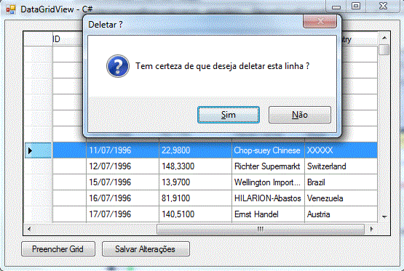Image resolution: width=404 pixels, height=271 pixels.
Task: Select the Chop-suey Chinese cell
Action: pyautogui.click(x=268, y=150)
